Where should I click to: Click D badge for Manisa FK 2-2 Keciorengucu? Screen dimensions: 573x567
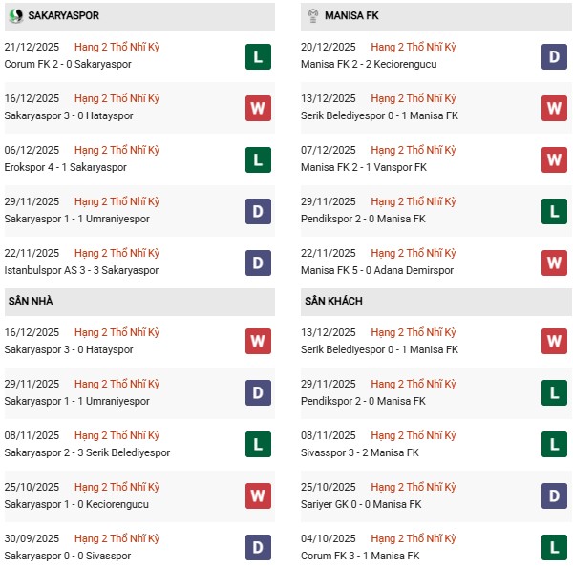point(554,56)
